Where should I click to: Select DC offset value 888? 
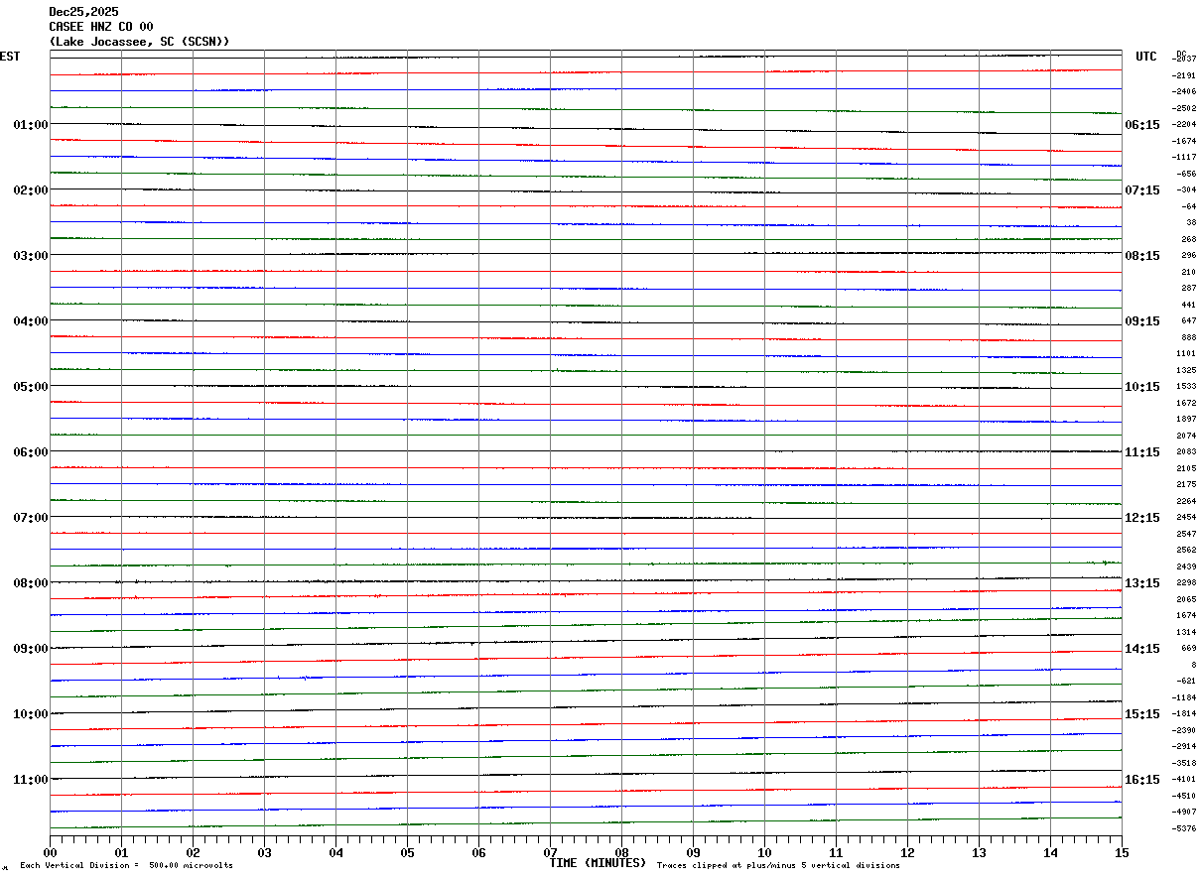click(1189, 337)
